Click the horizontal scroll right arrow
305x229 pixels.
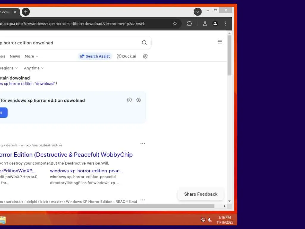225,206
